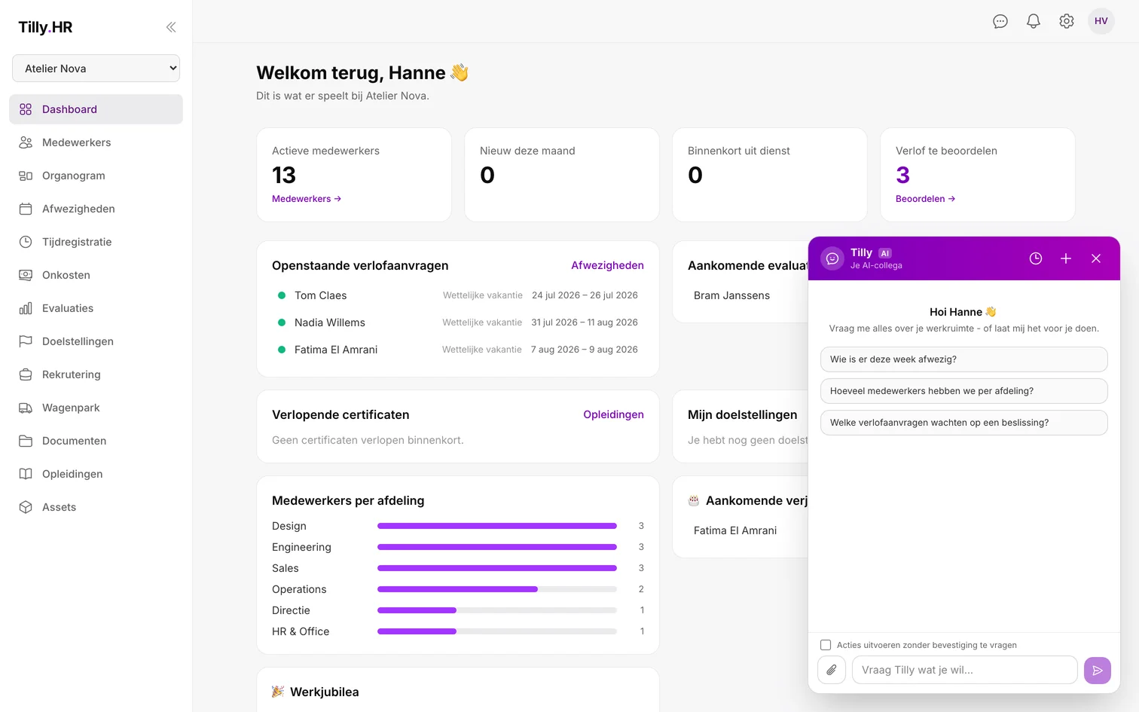Select Tom Claes leave request
Screen dimensions: 1139x712
(458, 295)
